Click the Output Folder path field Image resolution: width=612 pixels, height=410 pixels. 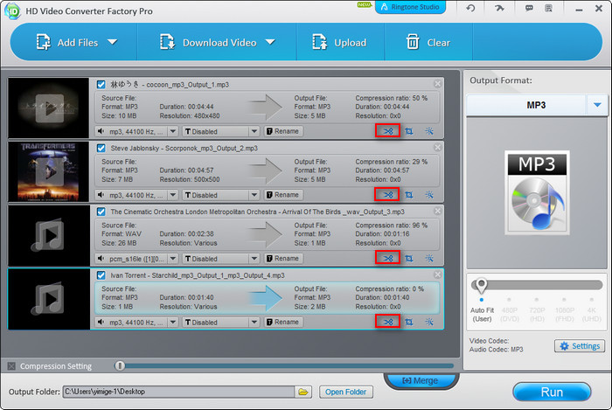(178, 392)
